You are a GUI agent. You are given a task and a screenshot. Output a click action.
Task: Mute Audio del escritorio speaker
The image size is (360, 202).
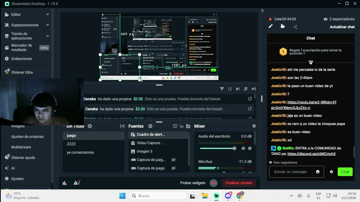(243, 148)
